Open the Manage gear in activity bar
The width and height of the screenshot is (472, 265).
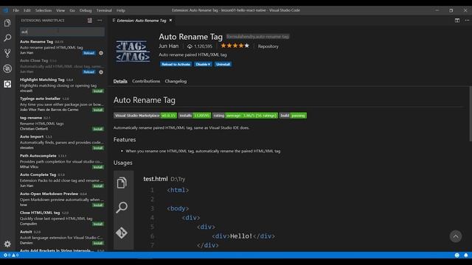coord(7,244)
